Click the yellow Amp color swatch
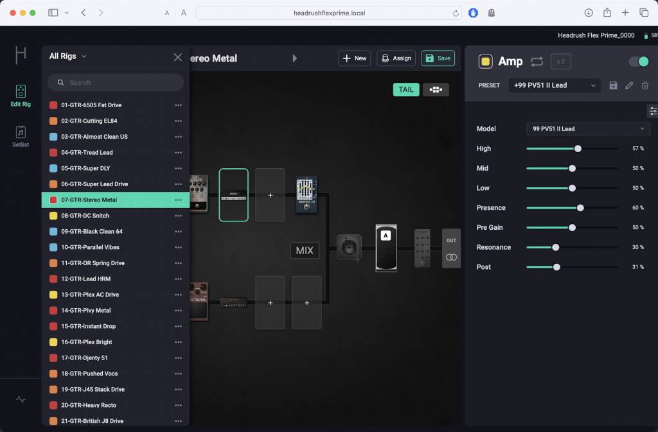The height and width of the screenshot is (432, 658). (x=485, y=62)
